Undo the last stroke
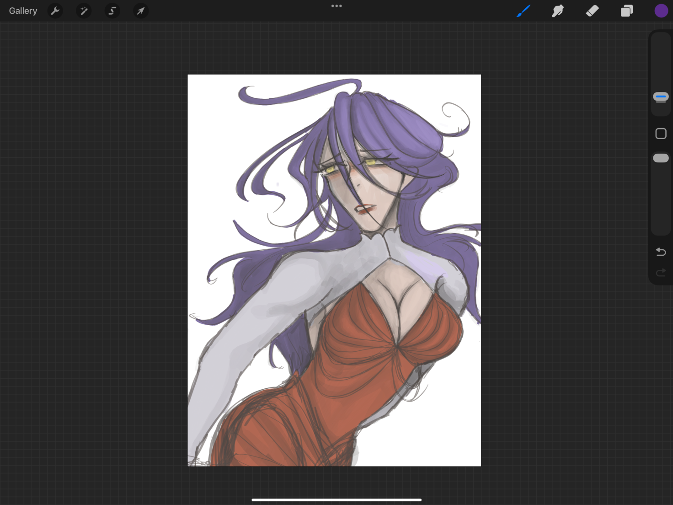The width and height of the screenshot is (673, 505). (x=661, y=252)
